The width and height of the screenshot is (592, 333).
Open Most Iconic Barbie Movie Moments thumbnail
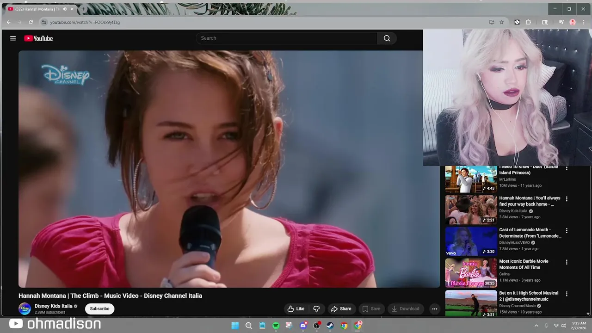pyautogui.click(x=471, y=273)
